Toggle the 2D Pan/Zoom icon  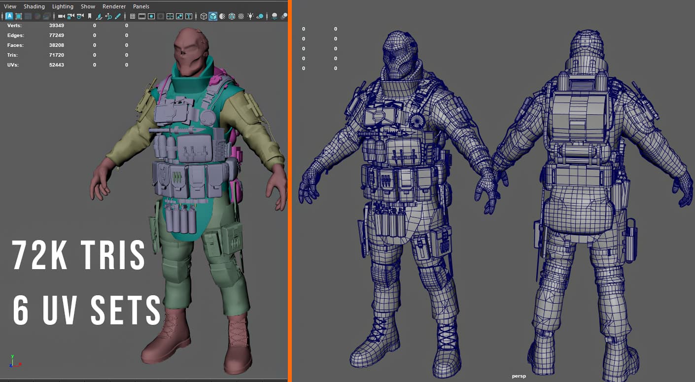point(108,16)
